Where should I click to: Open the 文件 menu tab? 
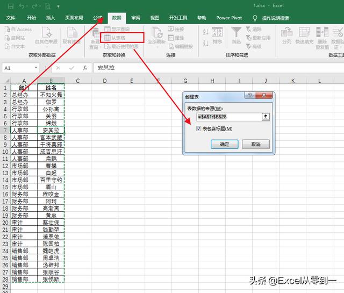(11, 18)
